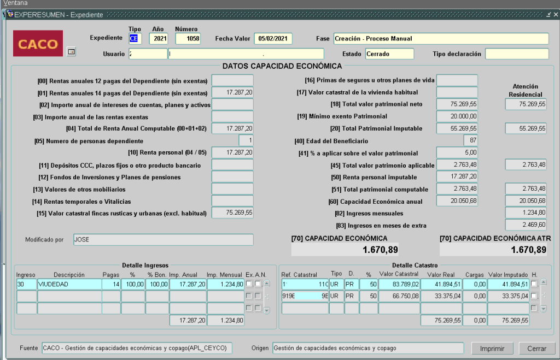The width and height of the screenshot is (560, 360).
Task: Select the Modificado por field with JOSE
Action: (x=163, y=240)
